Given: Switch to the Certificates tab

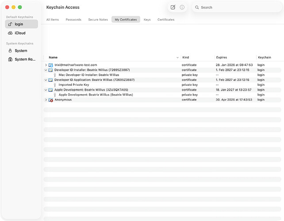Looking at the screenshot, I should (166, 19).
